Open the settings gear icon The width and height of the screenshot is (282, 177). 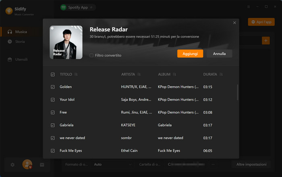[x=12, y=165]
